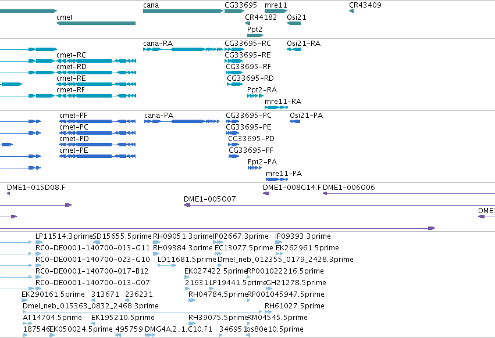Screen dimensions: 495x338
Task: Select transcript CG33695-RD
Action: click(x=234, y=85)
